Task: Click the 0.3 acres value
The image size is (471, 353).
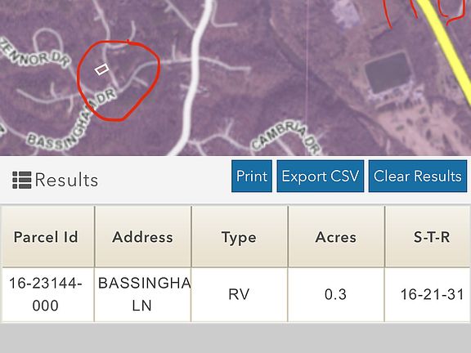Action: pos(336,294)
